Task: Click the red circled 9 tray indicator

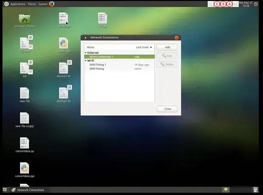Action: tap(223, 4)
